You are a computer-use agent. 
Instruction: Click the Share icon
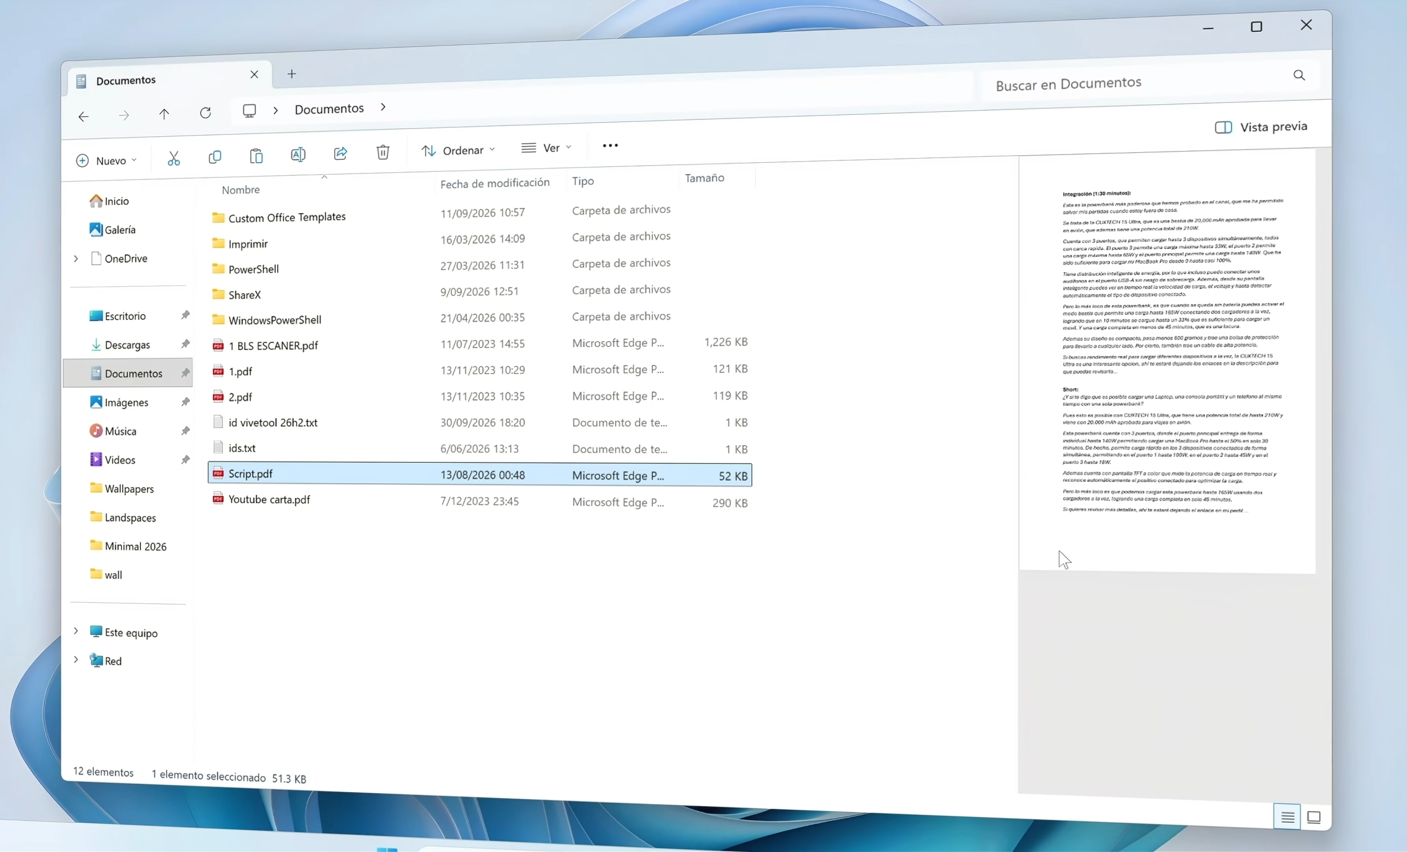340,153
